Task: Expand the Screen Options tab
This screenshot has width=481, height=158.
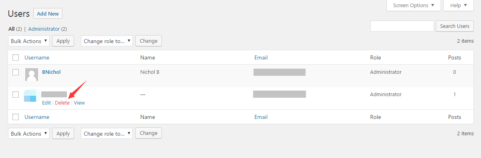Action: (x=414, y=5)
